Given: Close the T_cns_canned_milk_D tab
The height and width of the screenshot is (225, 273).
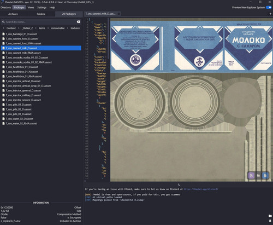Looking at the screenshot, I should (x=119, y=14).
